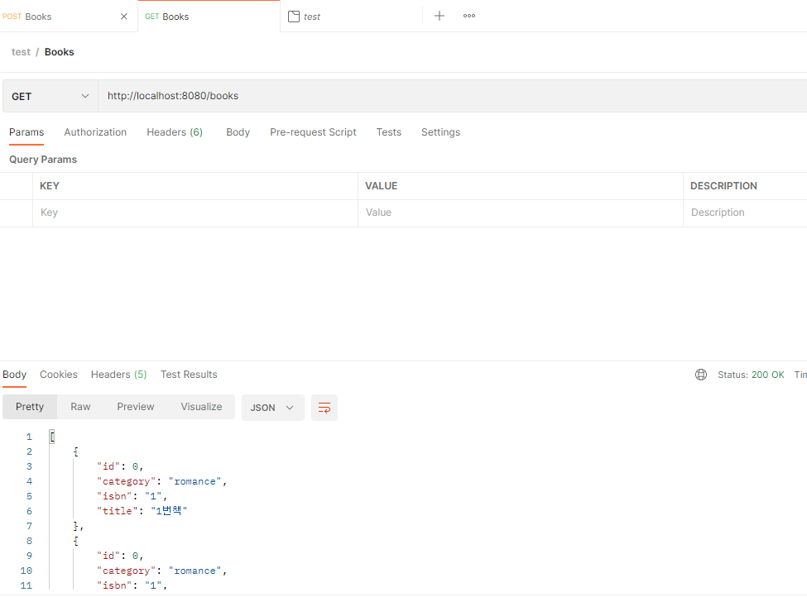Close the POST Books tab

[x=124, y=17]
